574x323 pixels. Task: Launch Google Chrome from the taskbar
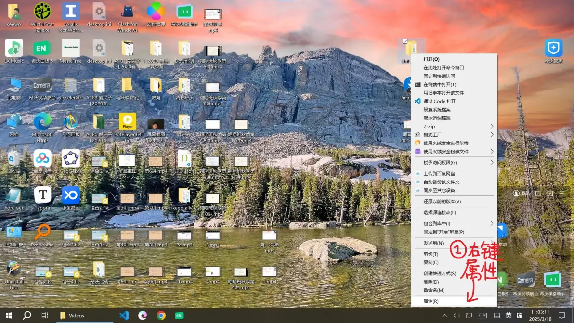[161, 315]
